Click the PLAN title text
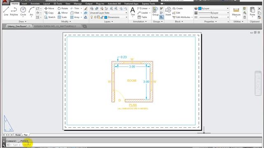The image size is (264, 148). (133, 105)
